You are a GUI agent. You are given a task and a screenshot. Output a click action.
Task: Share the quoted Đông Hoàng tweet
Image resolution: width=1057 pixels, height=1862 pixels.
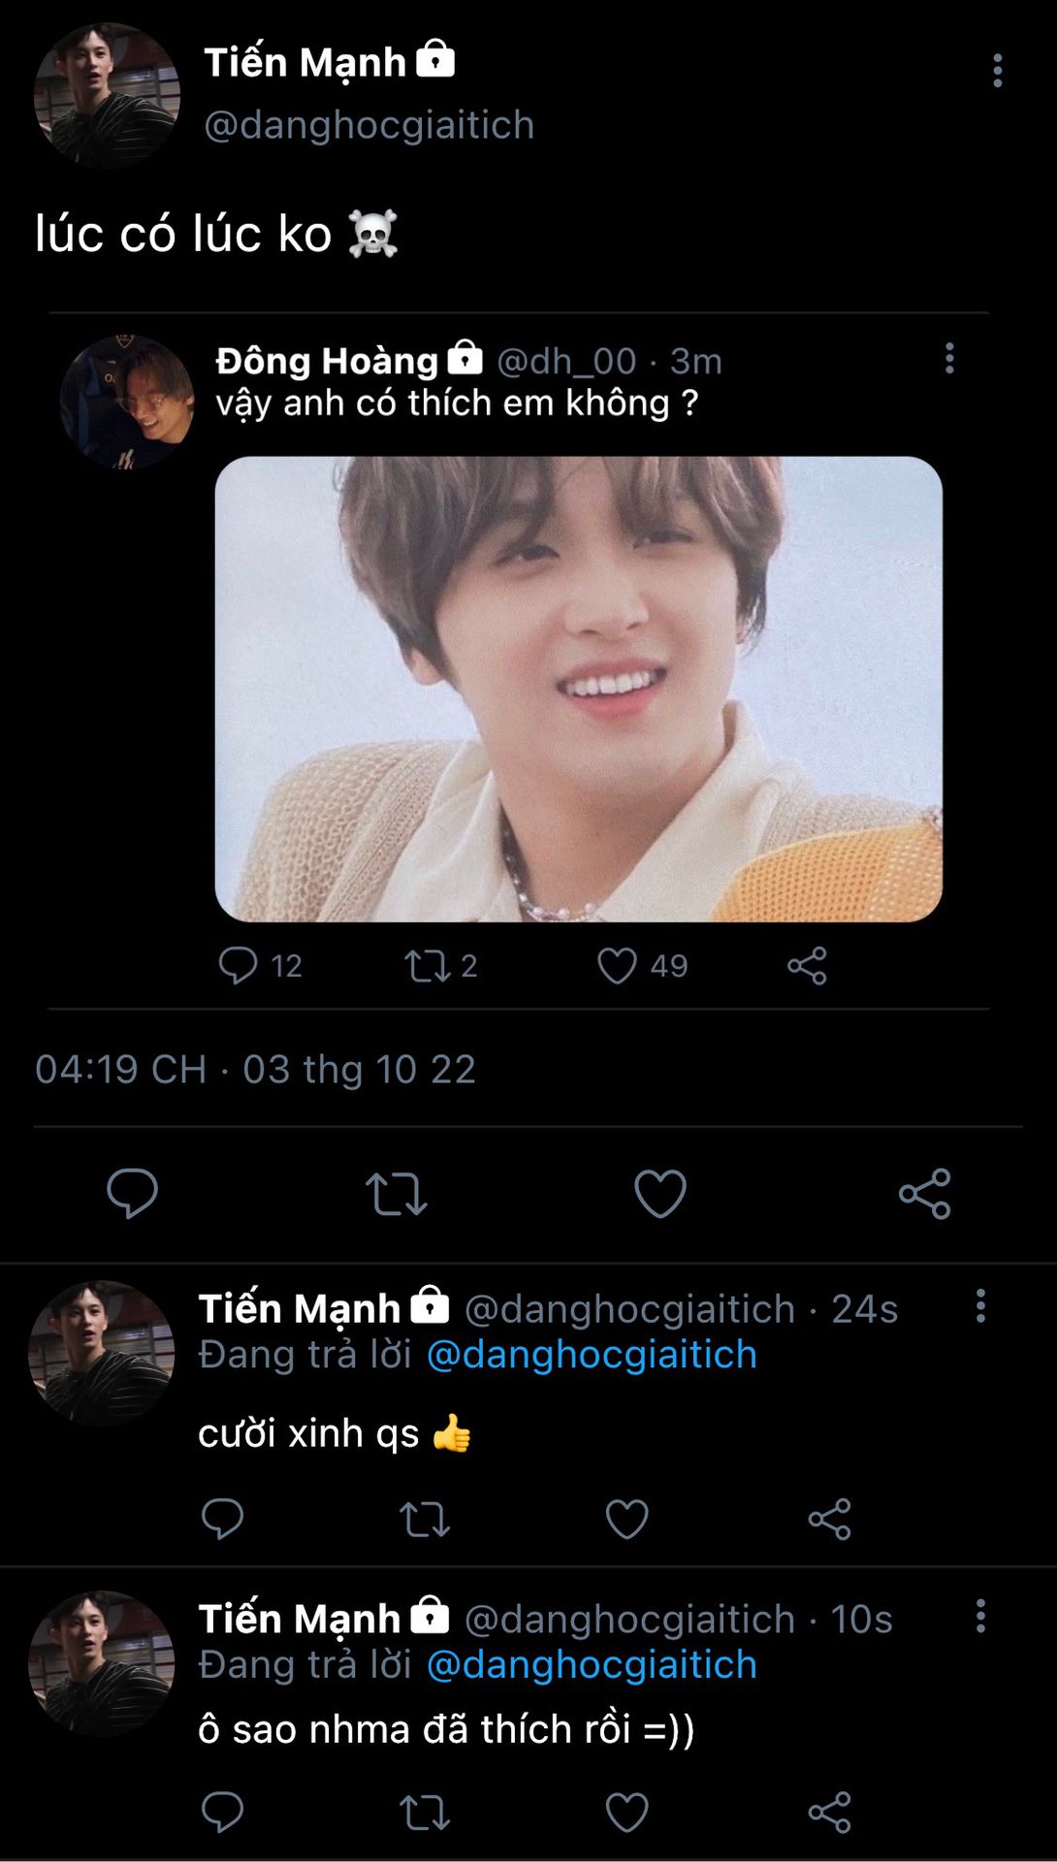[x=807, y=966]
